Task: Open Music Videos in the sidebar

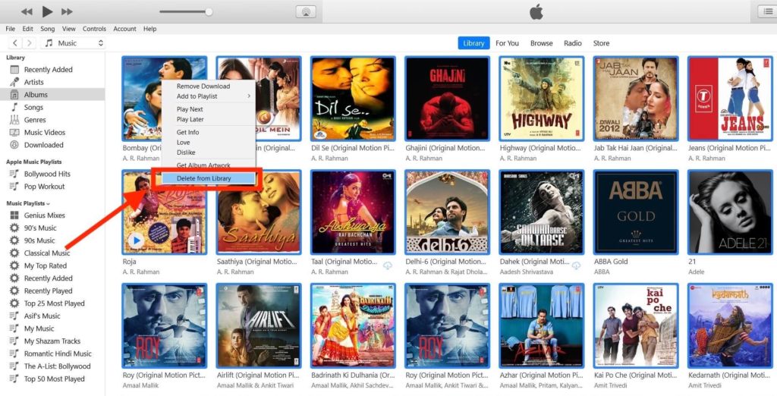Action: 44,133
